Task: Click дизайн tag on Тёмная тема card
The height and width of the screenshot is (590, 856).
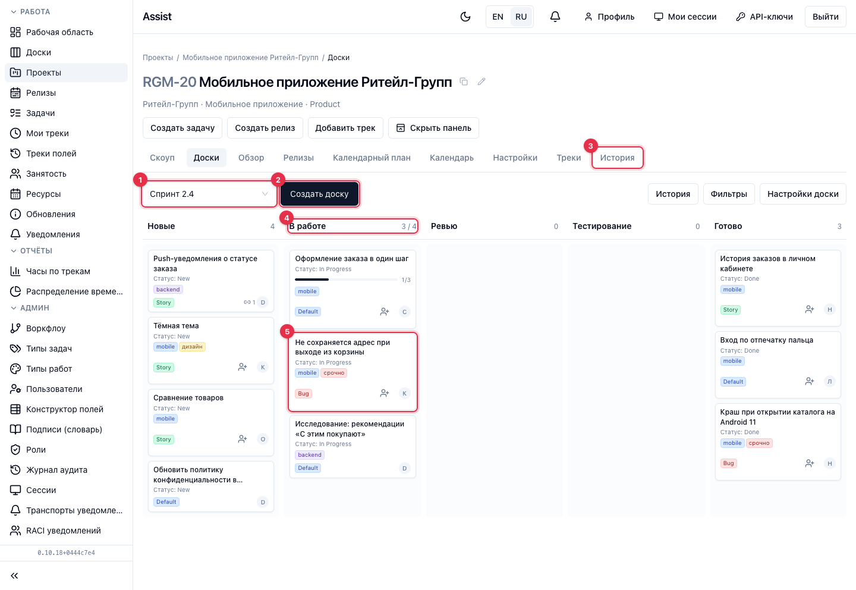Action: click(x=192, y=347)
